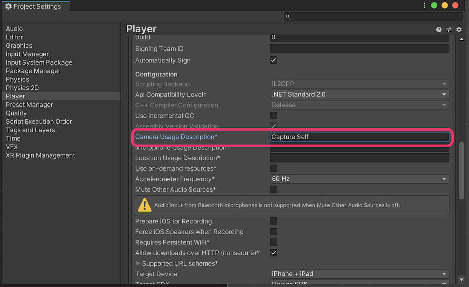Screen dimensions: 469x287
Task: Click the Camera Usage Description text field
Action: 359,137
